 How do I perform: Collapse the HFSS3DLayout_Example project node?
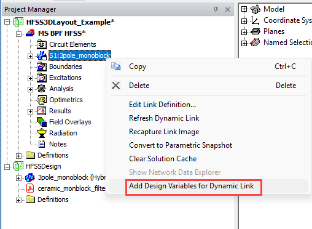pyautogui.click(x=7, y=22)
